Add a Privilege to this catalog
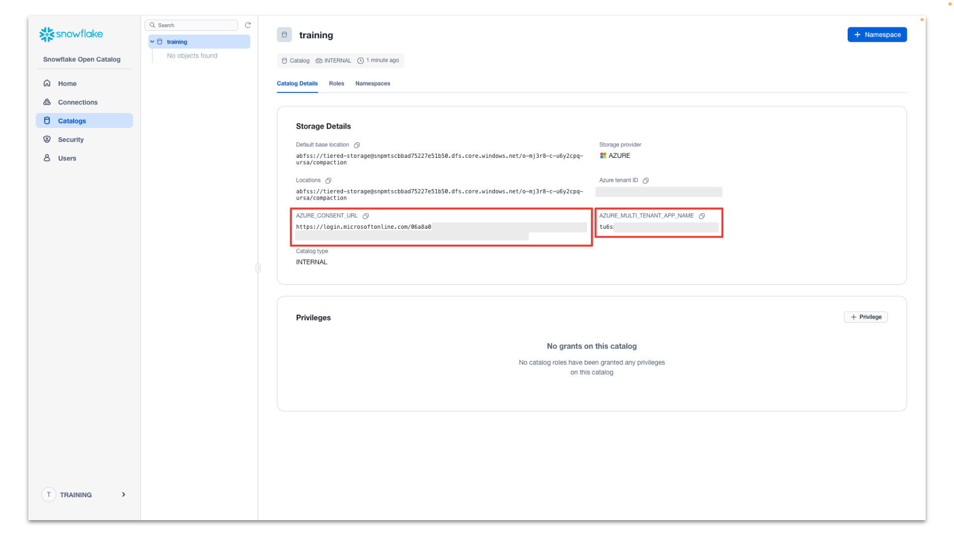This screenshot has width=954, height=536. tap(866, 317)
